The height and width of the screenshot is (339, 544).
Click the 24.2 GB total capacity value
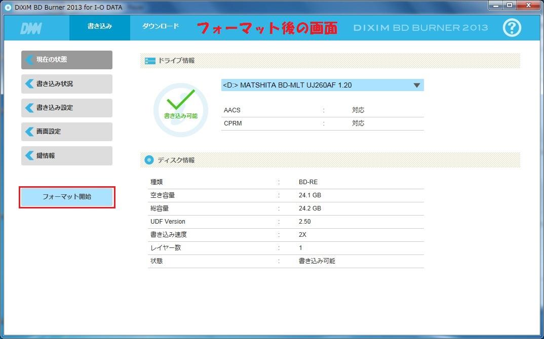pyautogui.click(x=310, y=208)
